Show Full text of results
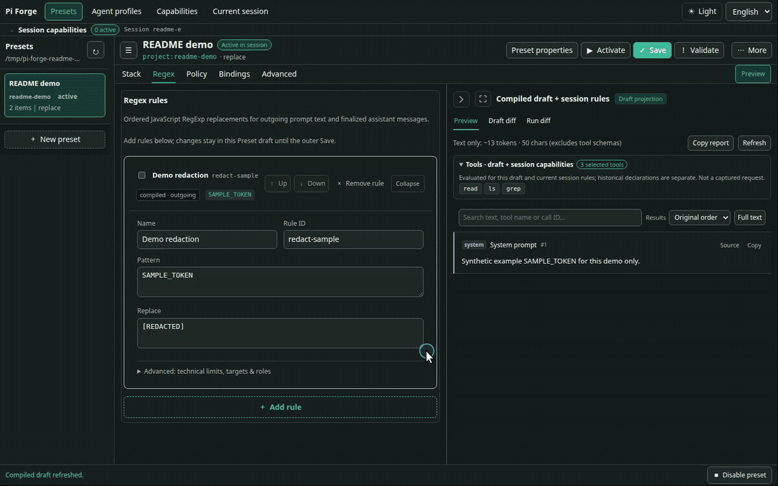Screen dimensions: 778x486 coord(749,218)
